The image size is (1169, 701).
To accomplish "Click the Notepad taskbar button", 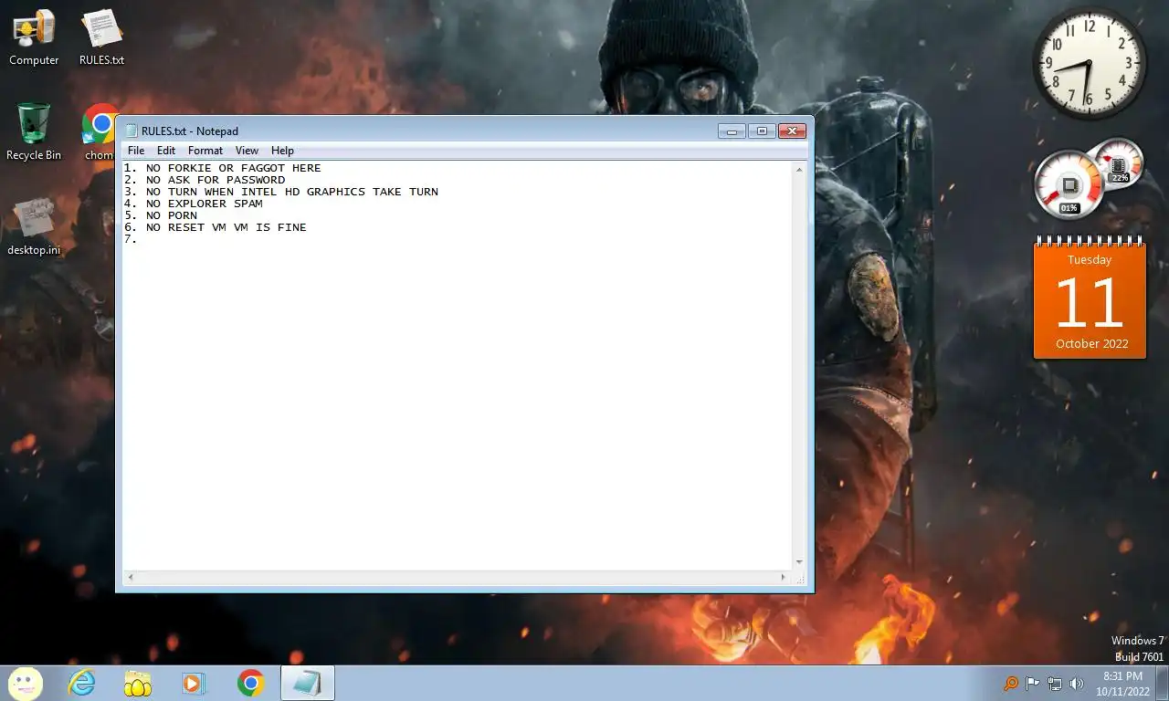I will [307, 683].
